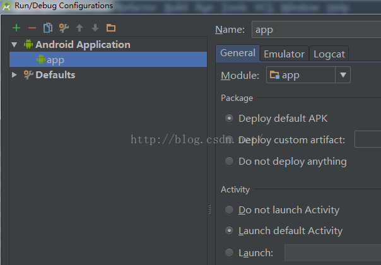Switch to the Emulator tab

284,54
